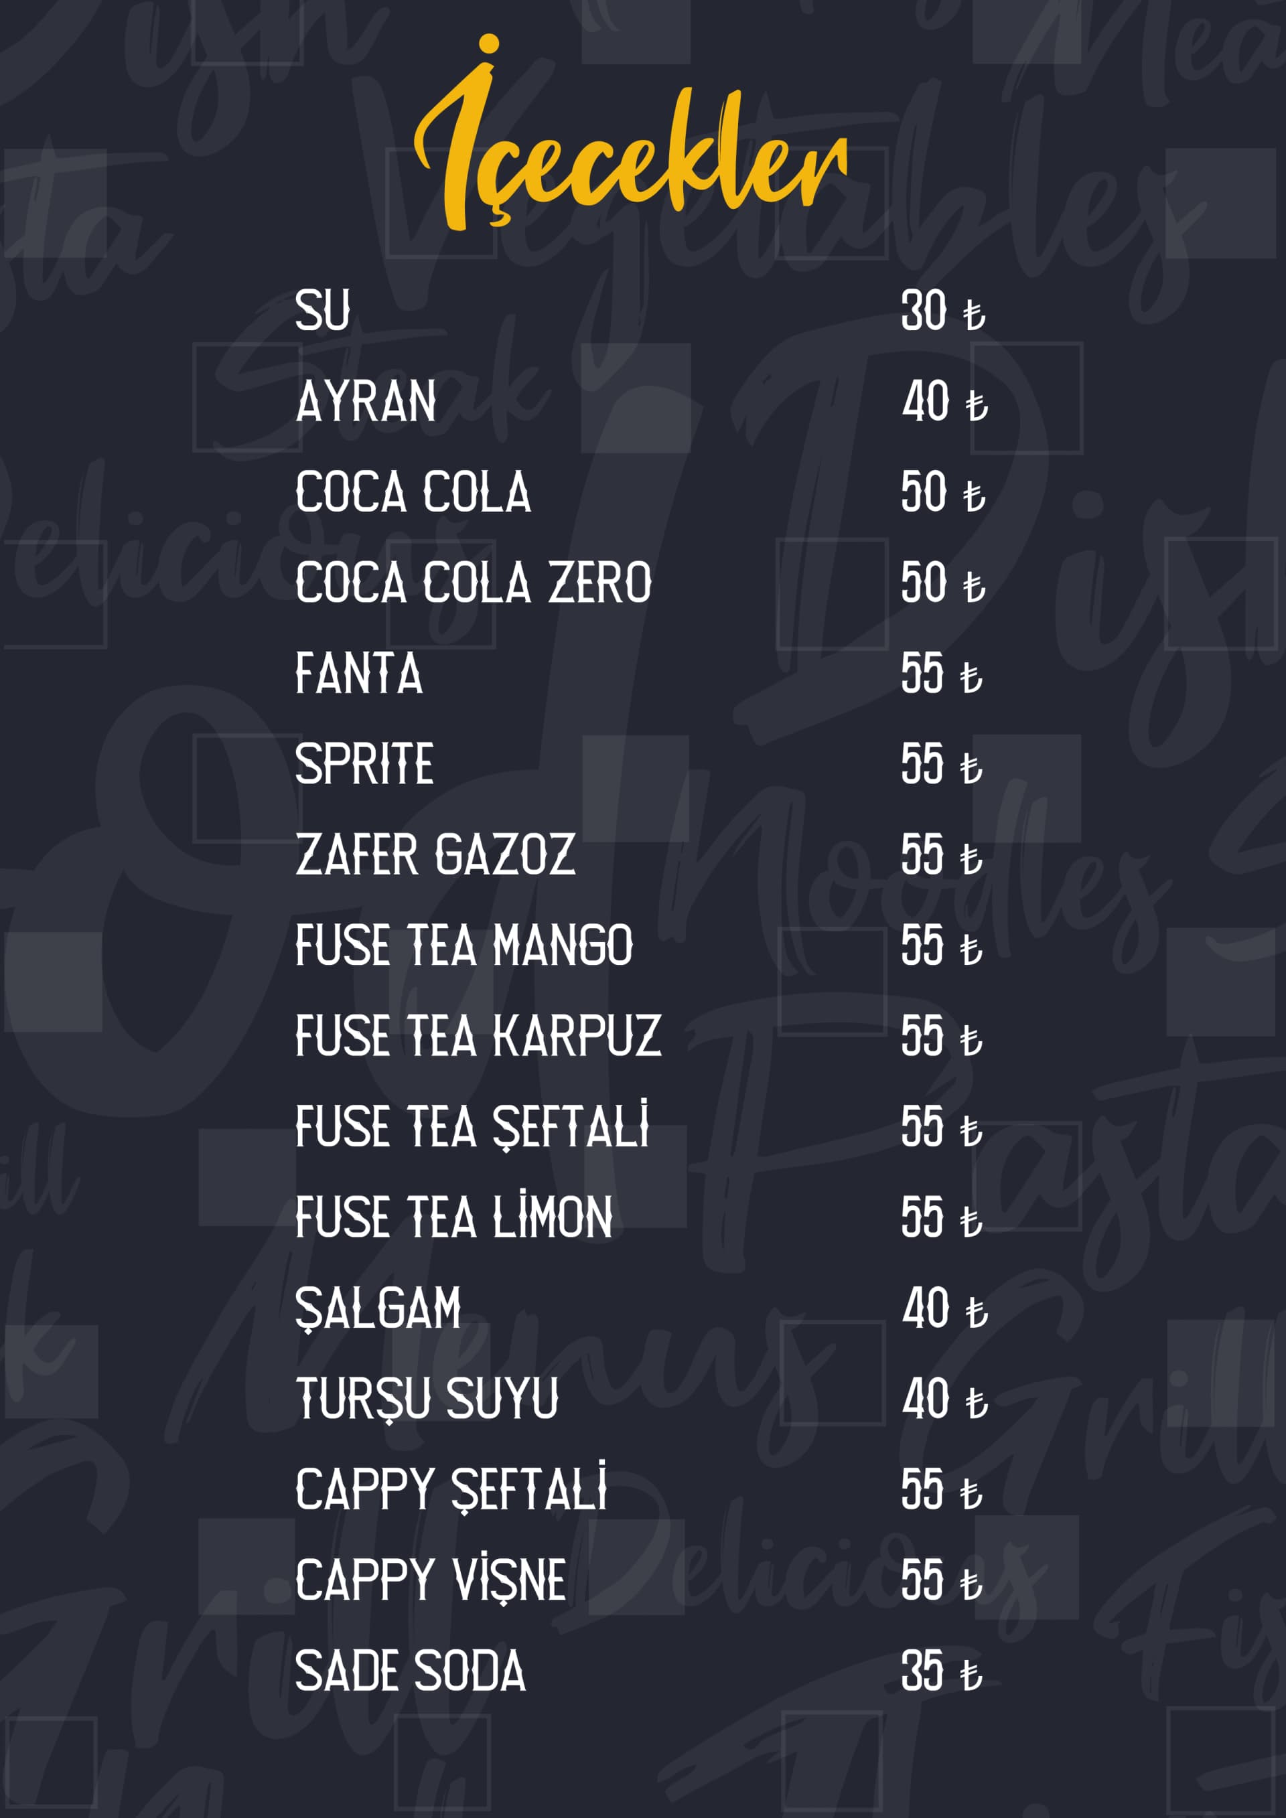
Task: Click the 35 ₺ price for SADE SODA
Action: [x=941, y=1671]
